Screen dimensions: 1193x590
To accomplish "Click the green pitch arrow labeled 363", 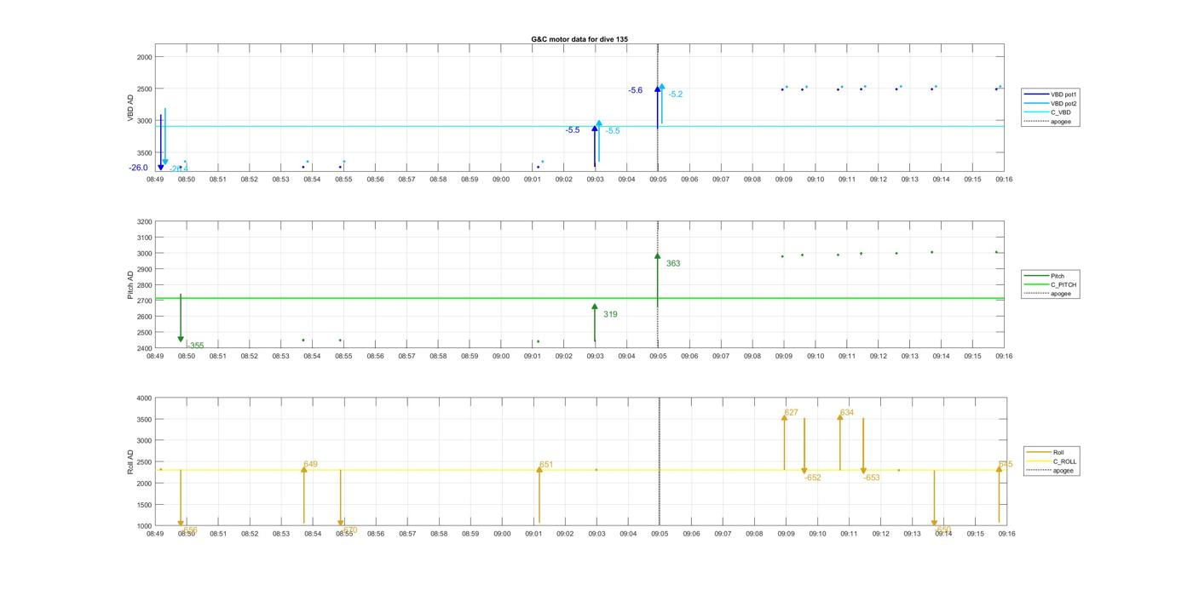I will coord(657,280).
